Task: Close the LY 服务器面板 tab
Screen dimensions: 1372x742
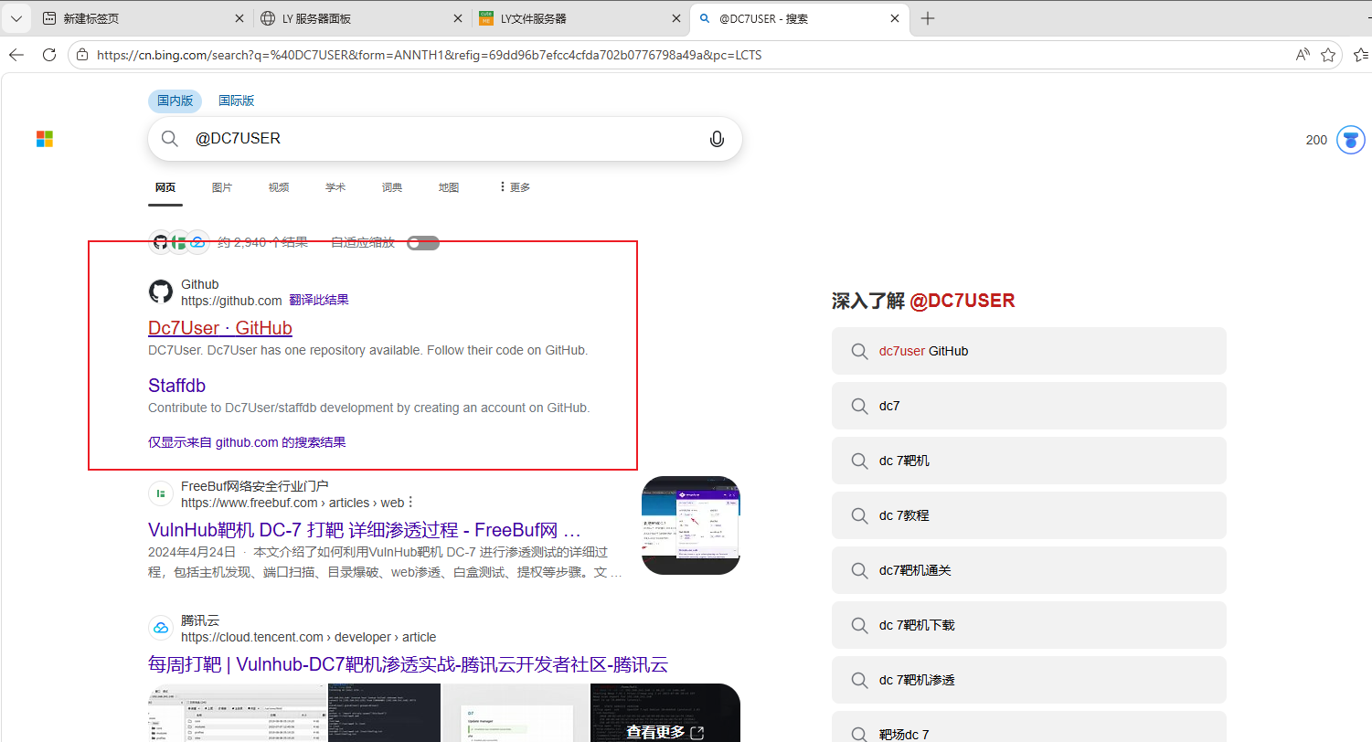Action: (458, 18)
